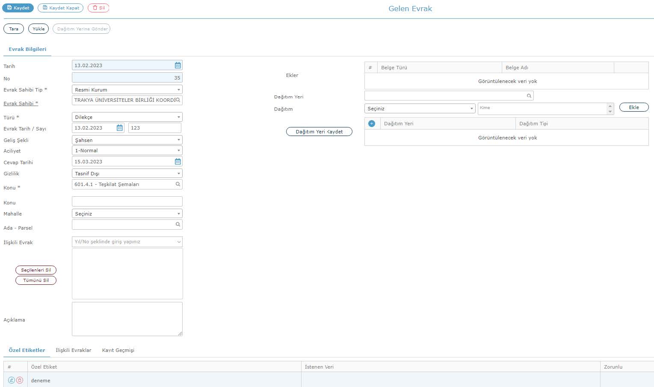Click Seçilenleri Sil button

36,270
